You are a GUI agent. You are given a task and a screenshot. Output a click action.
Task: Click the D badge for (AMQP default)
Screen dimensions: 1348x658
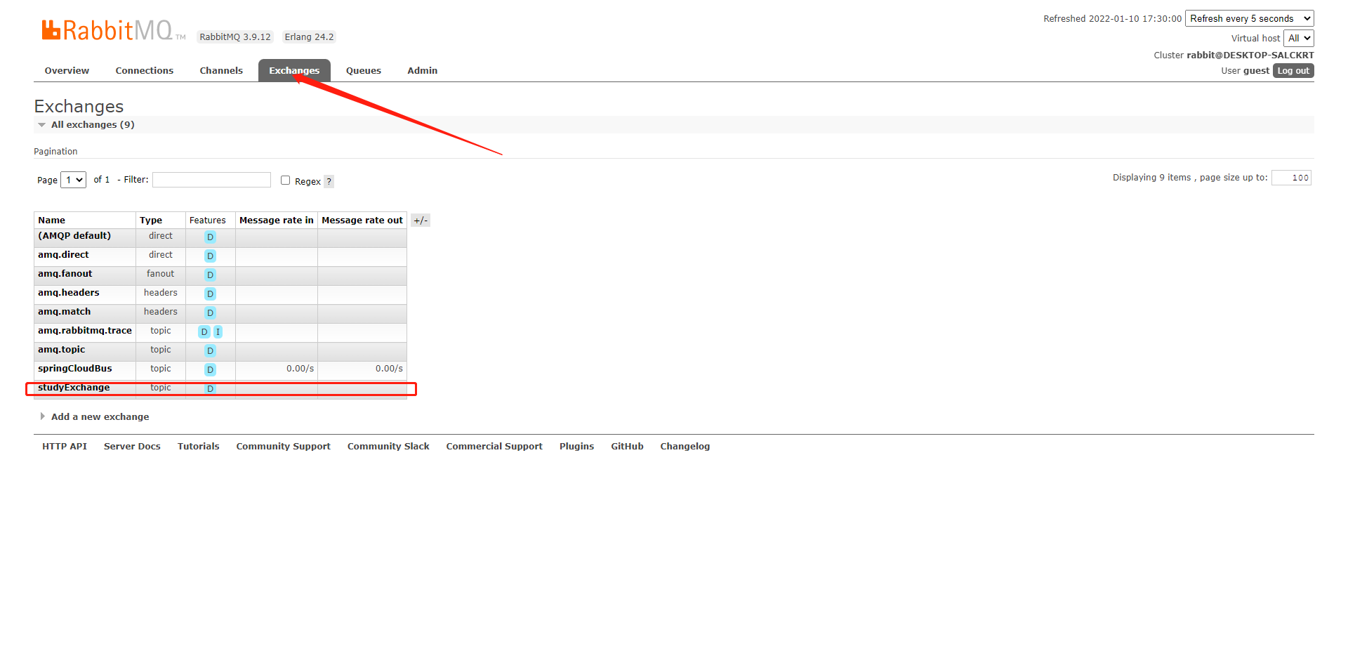point(210,237)
